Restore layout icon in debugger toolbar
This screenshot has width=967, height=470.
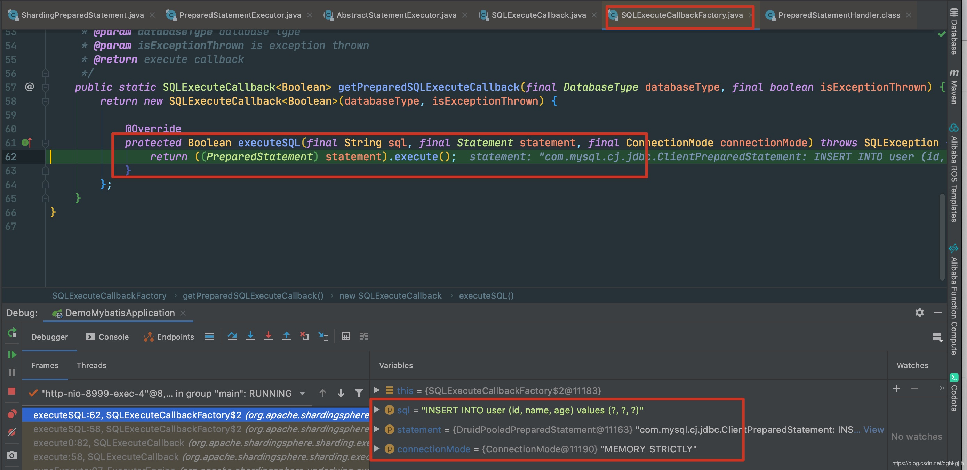pyautogui.click(x=937, y=337)
